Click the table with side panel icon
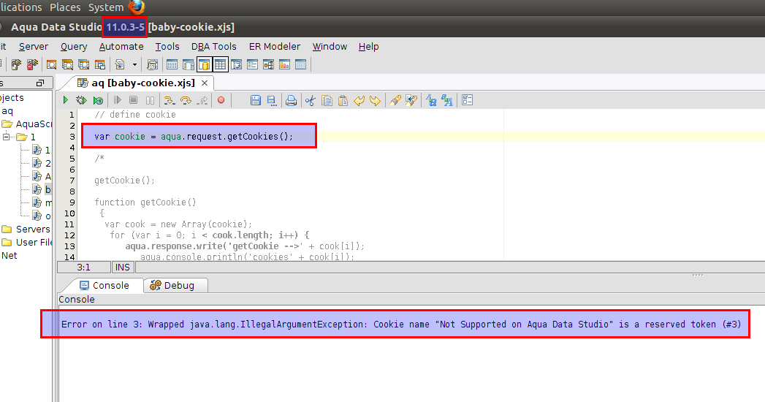This screenshot has width=765, height=402. point(189,64)
